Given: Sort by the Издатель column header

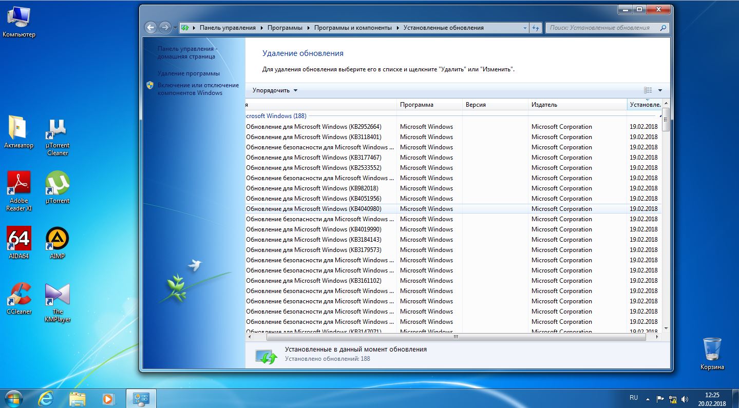Looking at the screenshot, I should pyautogui.click(x=578, y=105).
